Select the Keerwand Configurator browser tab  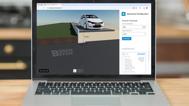pos(52,5)
